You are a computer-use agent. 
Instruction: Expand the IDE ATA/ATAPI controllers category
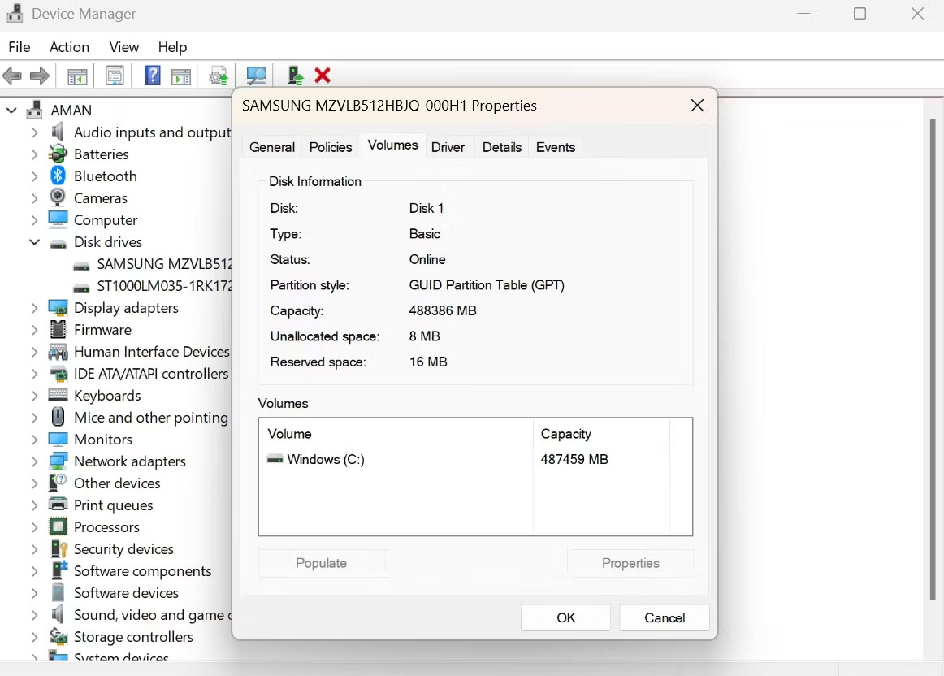tap(34, 373)
